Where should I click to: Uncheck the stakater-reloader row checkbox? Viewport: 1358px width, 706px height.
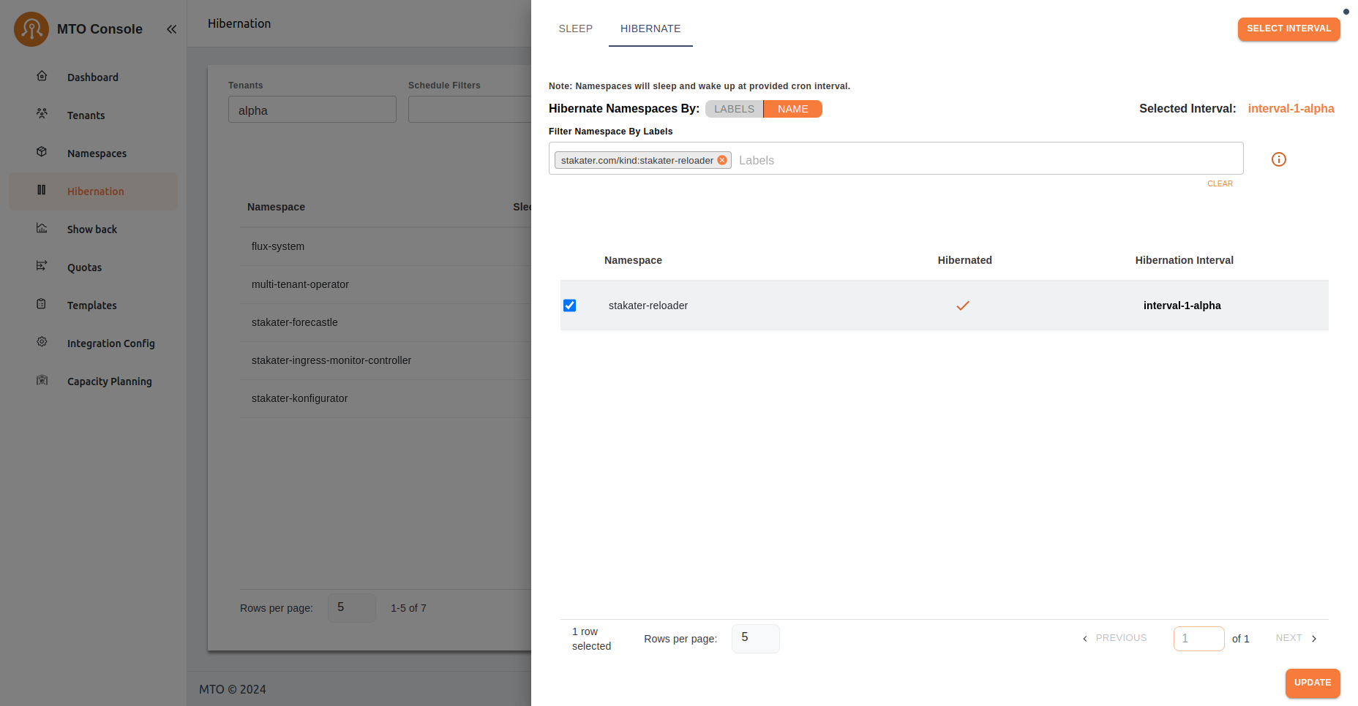point(569,305)
